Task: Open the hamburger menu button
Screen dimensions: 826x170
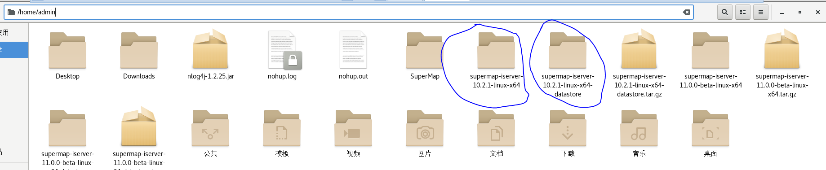Action: [761, 12]
